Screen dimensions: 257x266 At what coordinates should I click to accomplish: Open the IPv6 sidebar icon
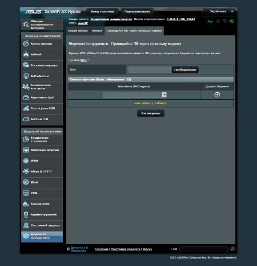tap(26, 182)
